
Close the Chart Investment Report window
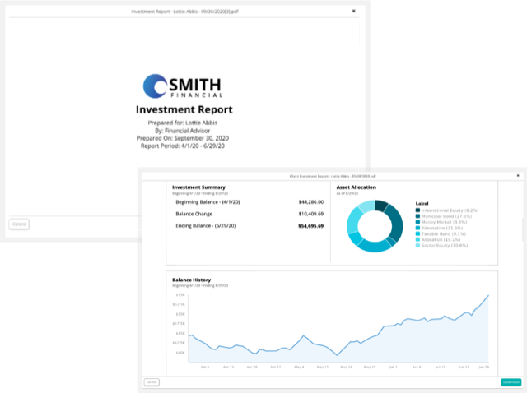click(x=516, y=175)
